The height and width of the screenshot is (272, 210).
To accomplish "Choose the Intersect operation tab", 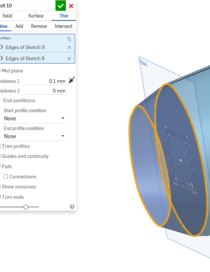I will [63, 26].
